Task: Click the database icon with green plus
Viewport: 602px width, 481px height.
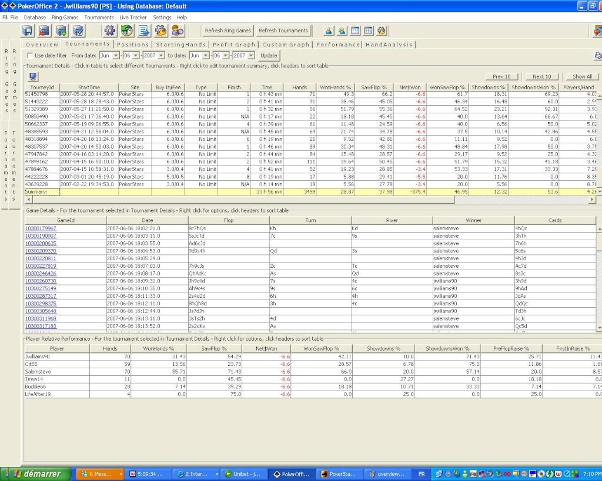Action: point(61,31)
